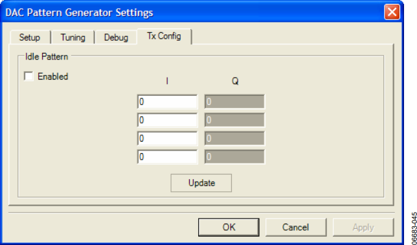The image size is (417, 245).
Task: Click the greyed-out Apply button
Action: pyautogui.click(x=363, y=227)
